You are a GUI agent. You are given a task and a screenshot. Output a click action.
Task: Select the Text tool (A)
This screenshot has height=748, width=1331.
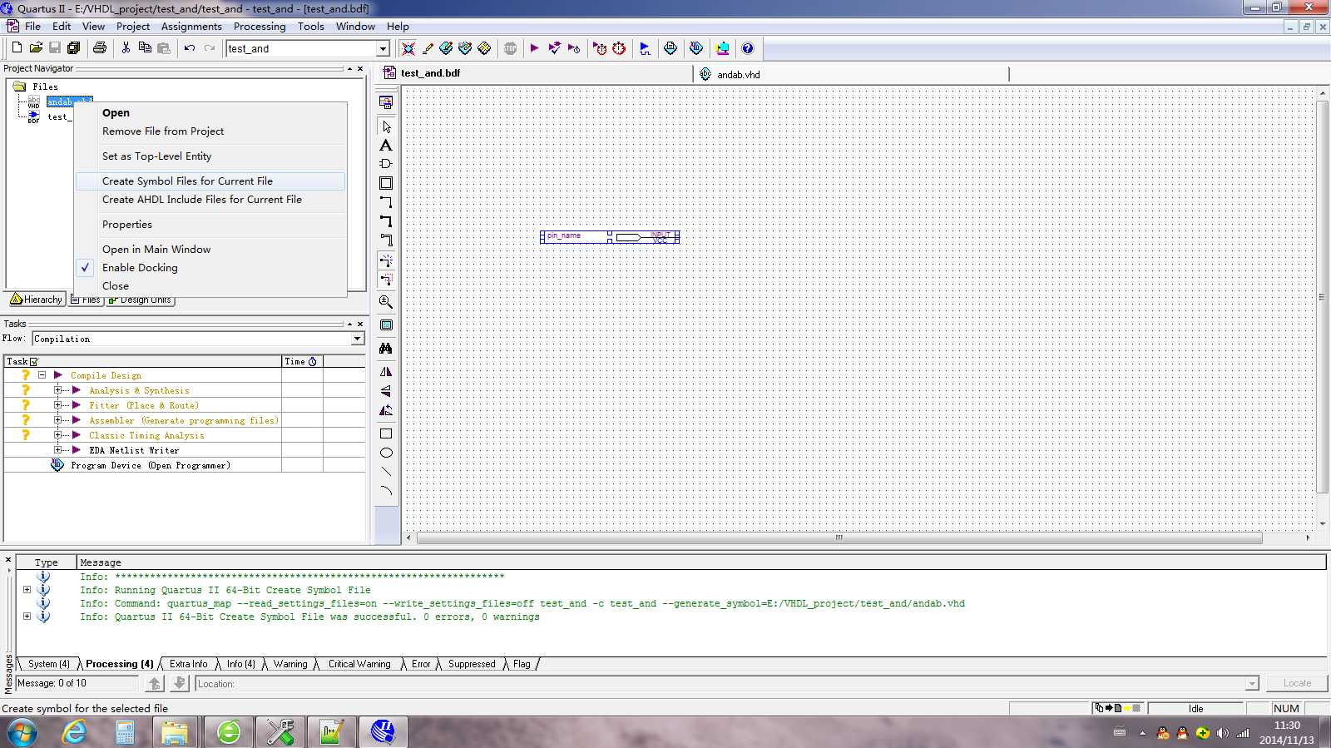(x=386, y=146)
